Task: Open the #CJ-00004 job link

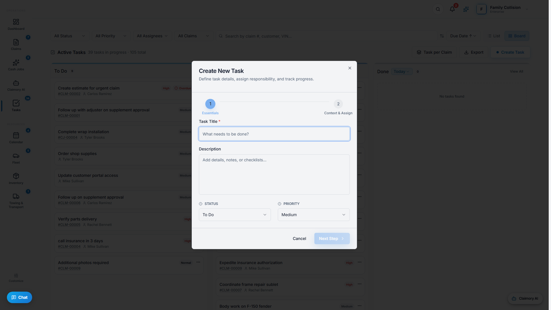Action: [x=68, y=137]
